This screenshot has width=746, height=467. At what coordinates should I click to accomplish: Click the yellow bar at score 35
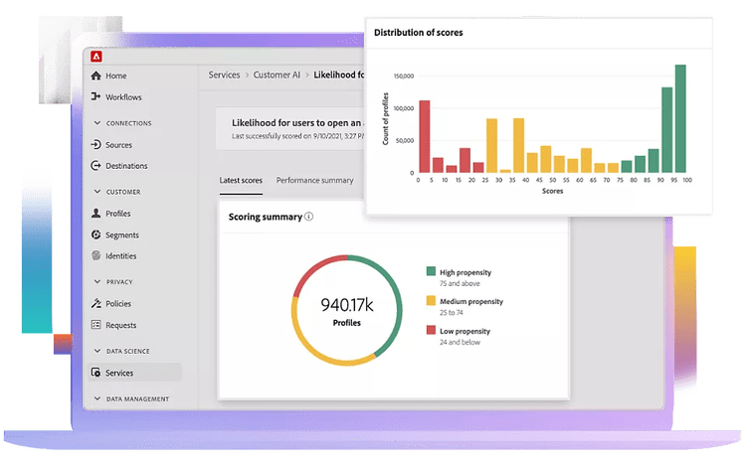518,145
